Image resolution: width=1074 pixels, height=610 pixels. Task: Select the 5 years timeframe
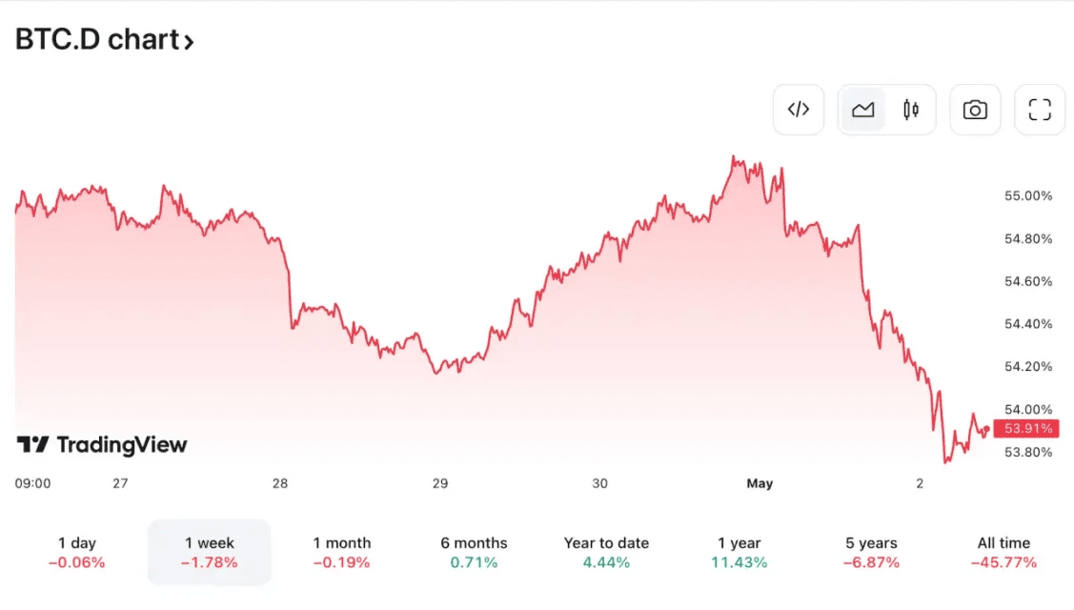coord(870,553)
